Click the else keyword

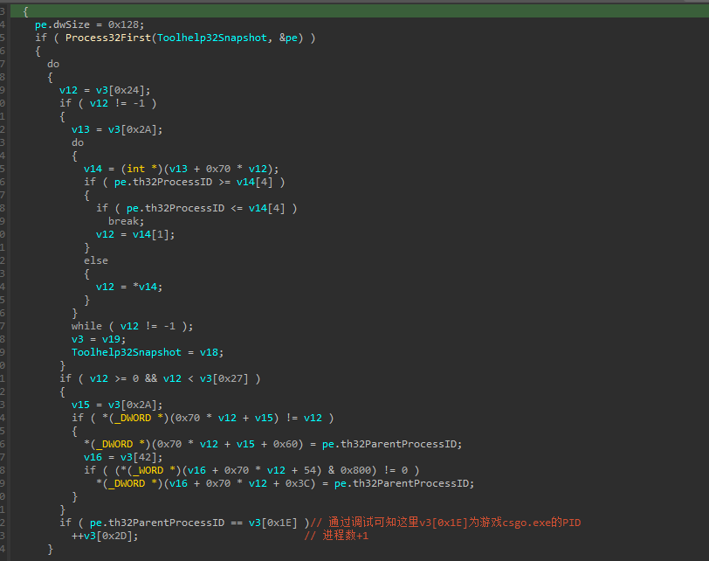pos(96,260)
